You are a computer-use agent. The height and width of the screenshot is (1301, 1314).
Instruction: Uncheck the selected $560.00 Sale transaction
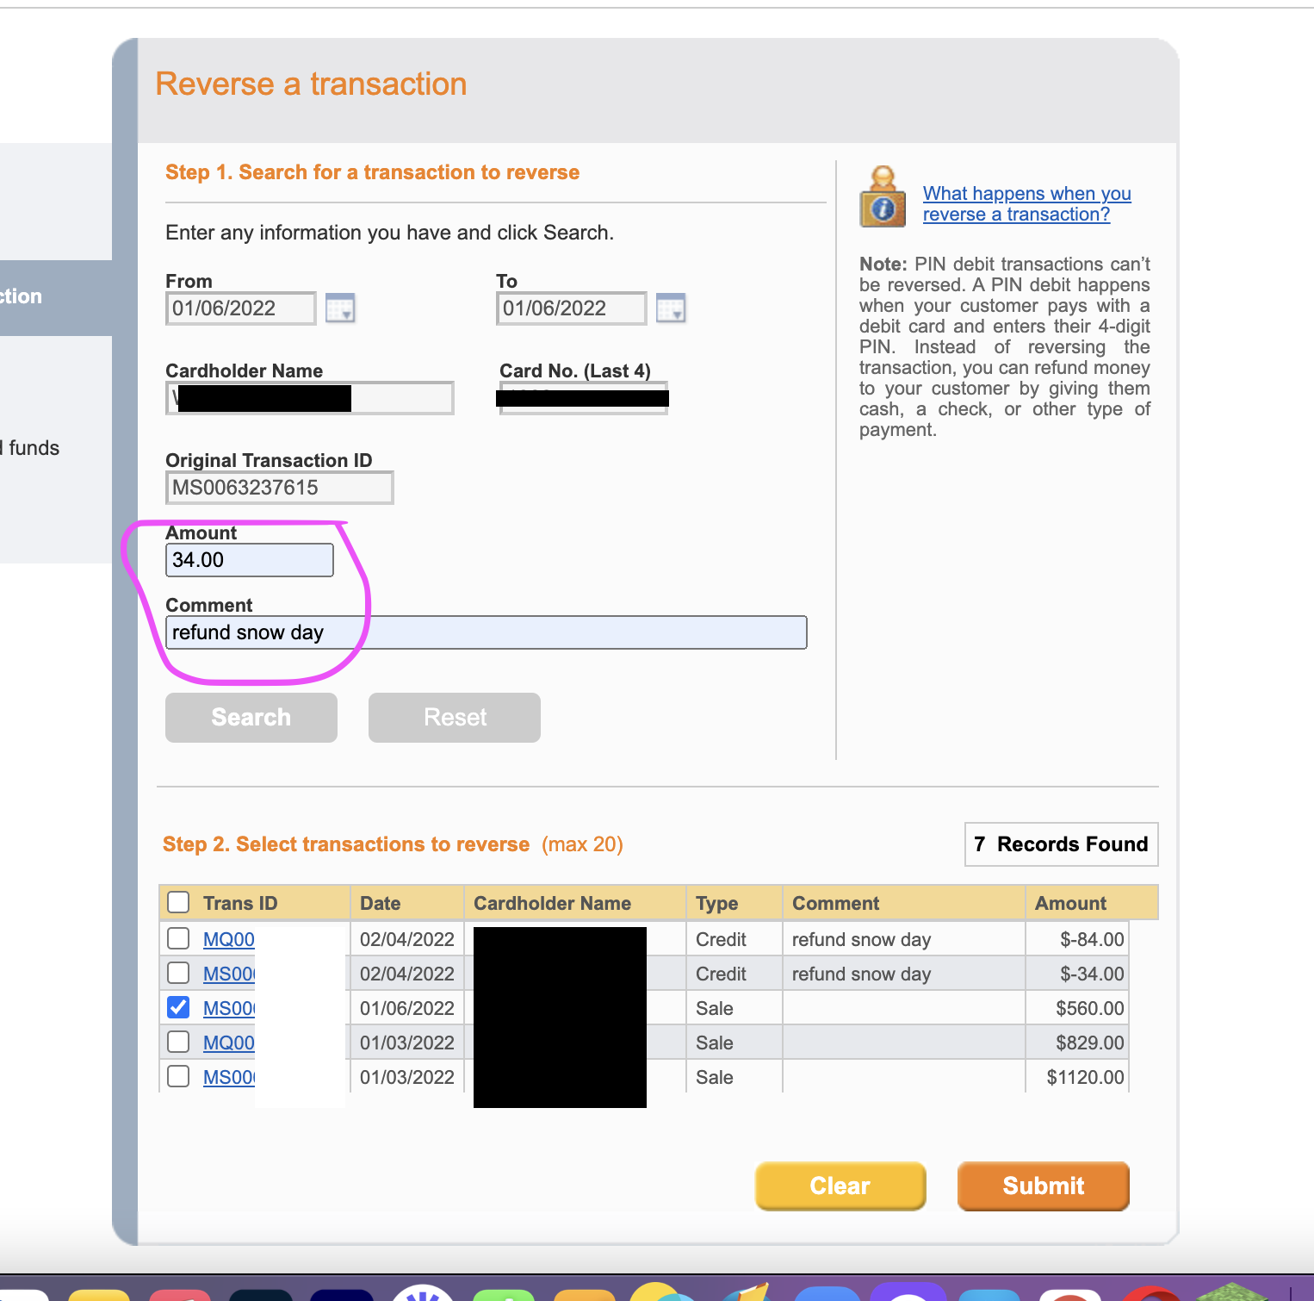(178, 1006)
